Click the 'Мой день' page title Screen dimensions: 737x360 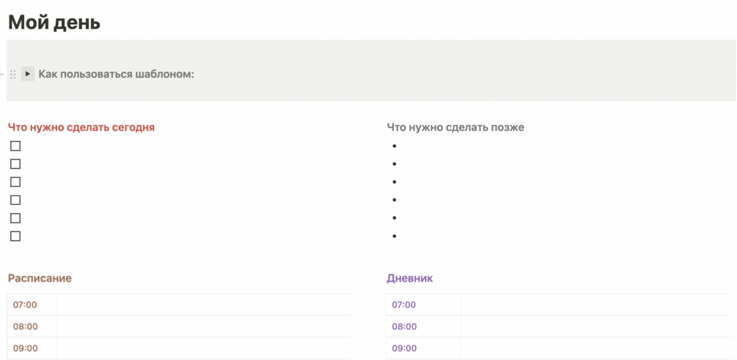coord(54,23)
